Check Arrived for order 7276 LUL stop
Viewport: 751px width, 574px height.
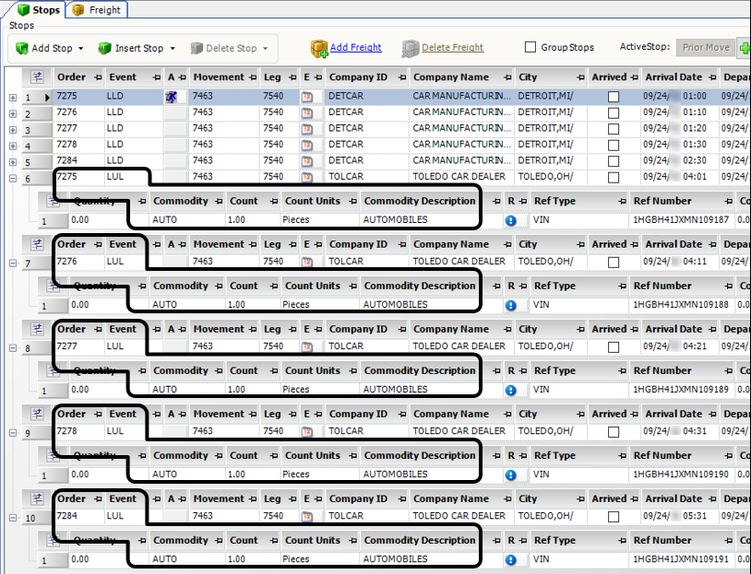613,263
